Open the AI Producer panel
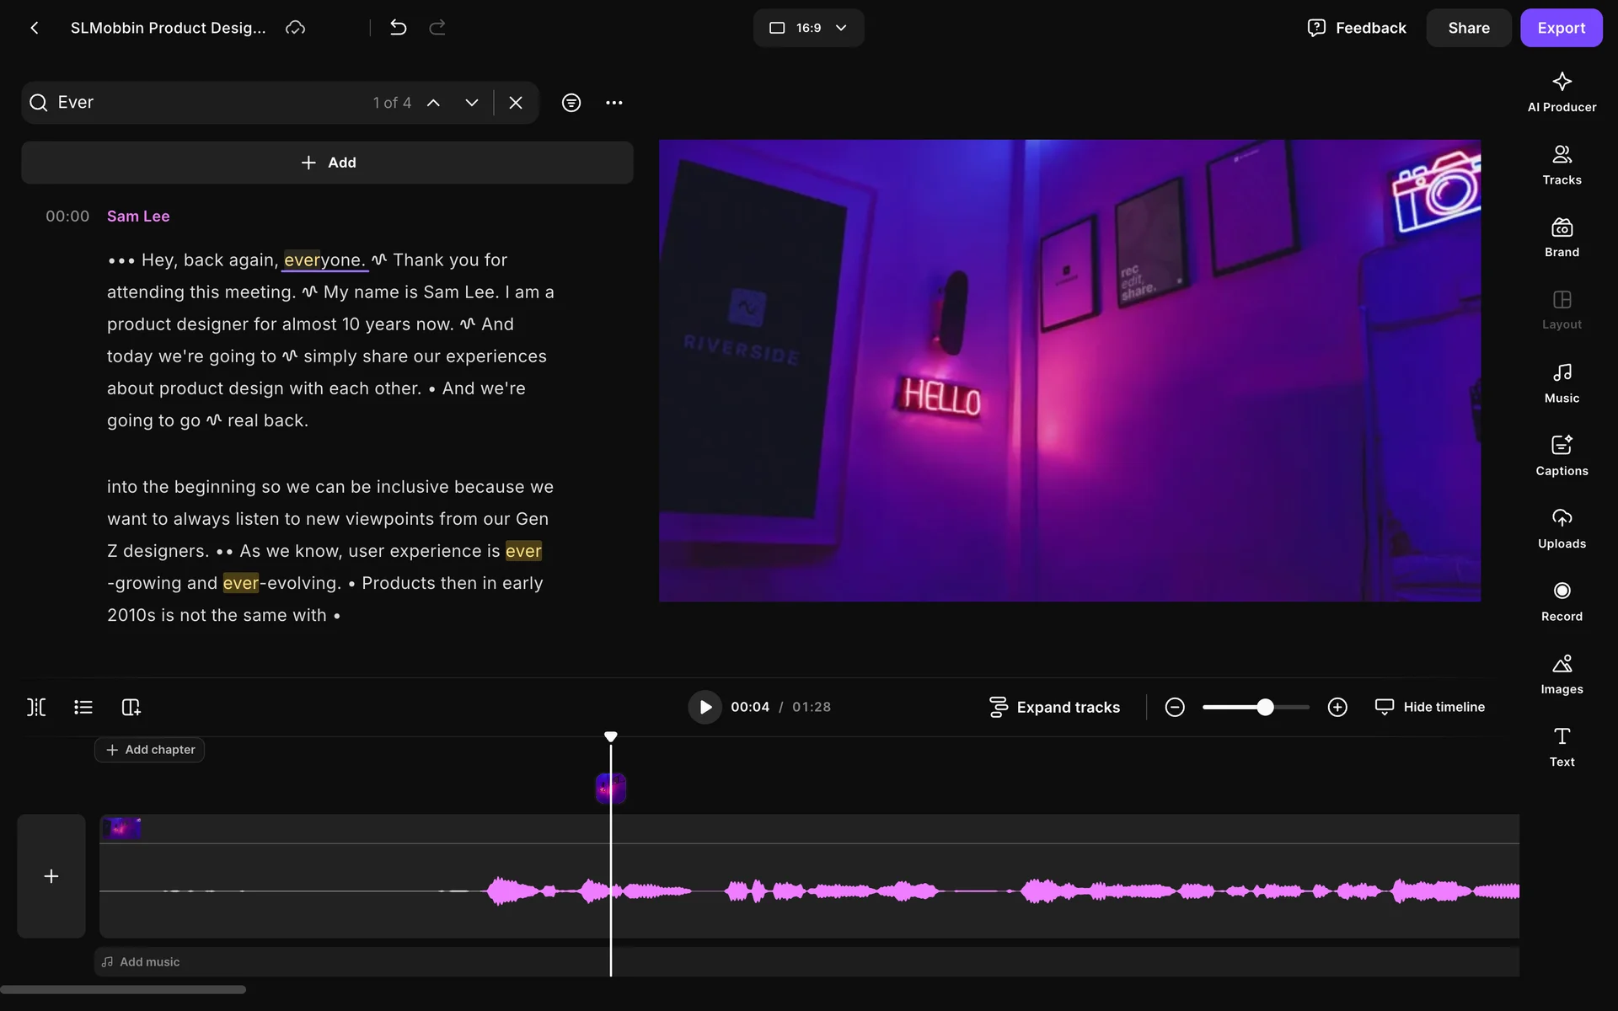Image resolution: width=1618 pixels, height=1011 pixels. (1561, 92)
